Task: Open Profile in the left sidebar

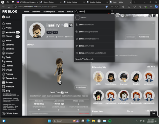Action: [7, 28]
